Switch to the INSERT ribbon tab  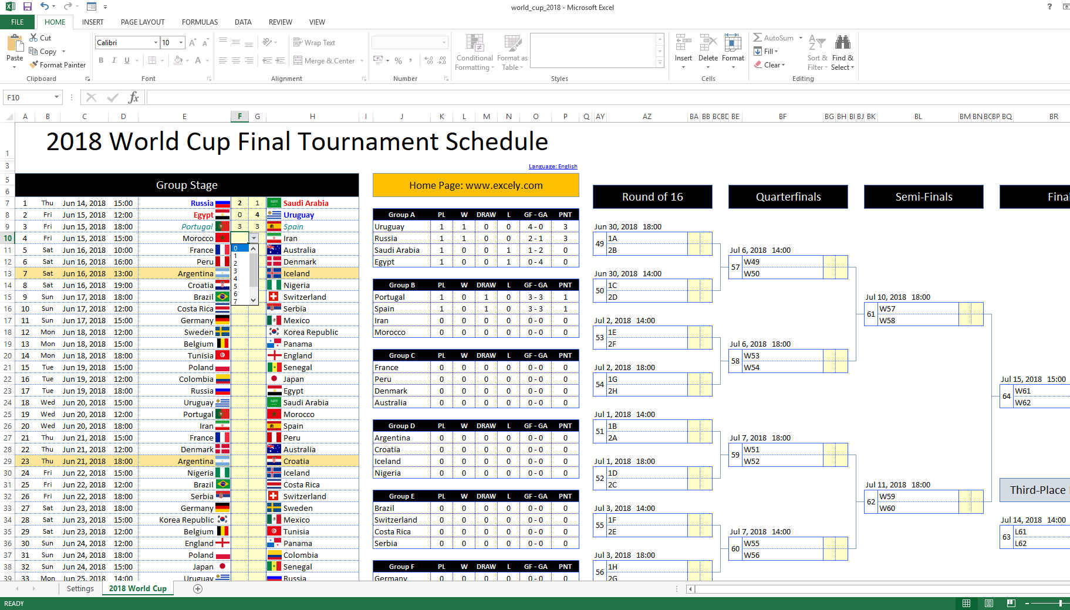93,22
